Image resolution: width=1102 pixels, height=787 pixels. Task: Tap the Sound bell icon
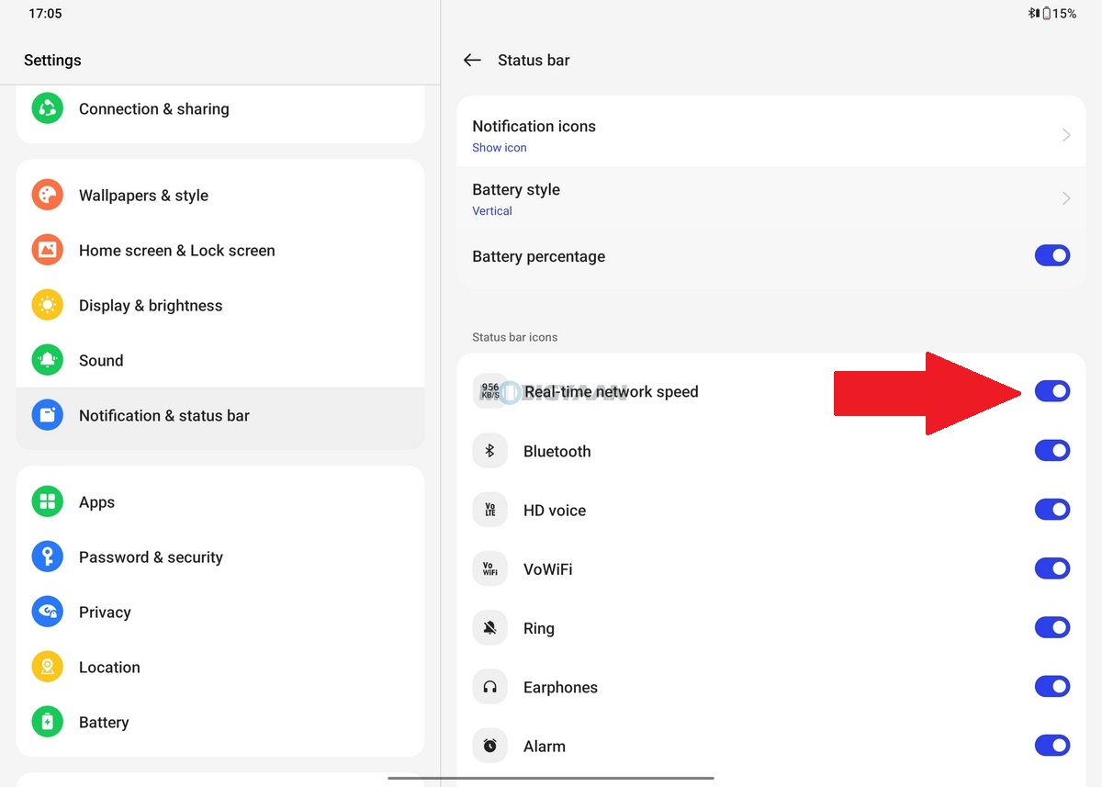[x=47, y=361]
